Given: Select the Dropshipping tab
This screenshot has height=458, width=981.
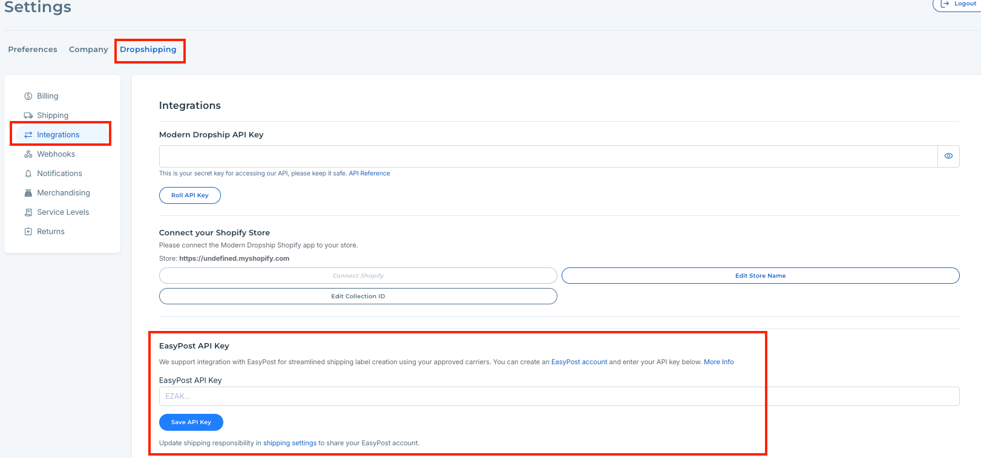Looking at the screenshot, I should [148, 50].
